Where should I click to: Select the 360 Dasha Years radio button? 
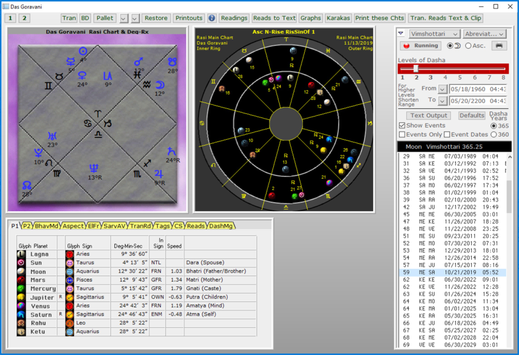pos(495,134)
